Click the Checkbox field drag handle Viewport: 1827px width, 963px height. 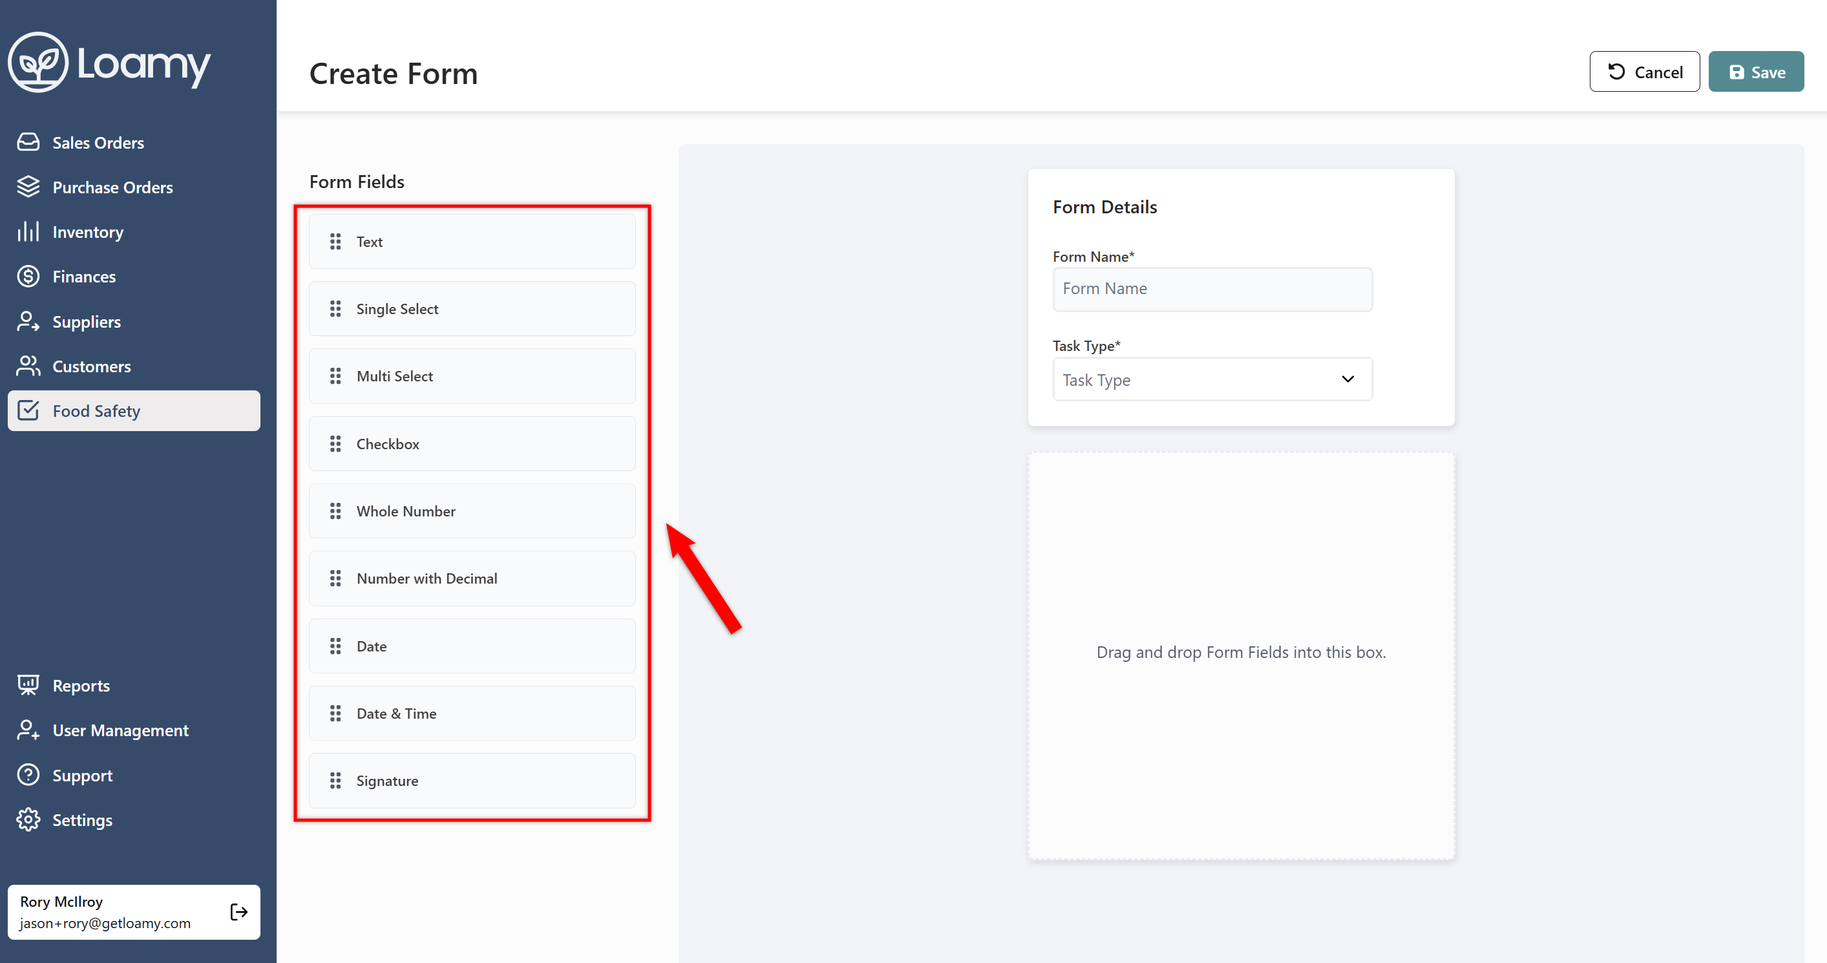tap(335, 444)
